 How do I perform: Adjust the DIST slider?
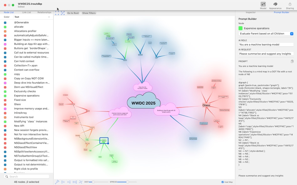pyautogui.click(x=93, y=182)
